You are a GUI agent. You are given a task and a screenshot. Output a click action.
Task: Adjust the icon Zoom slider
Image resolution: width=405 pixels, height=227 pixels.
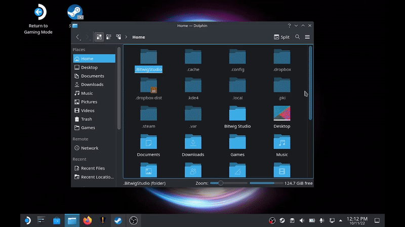221,183
